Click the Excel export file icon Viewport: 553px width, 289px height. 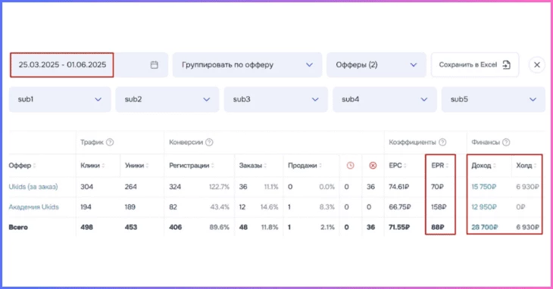(507, 65)
